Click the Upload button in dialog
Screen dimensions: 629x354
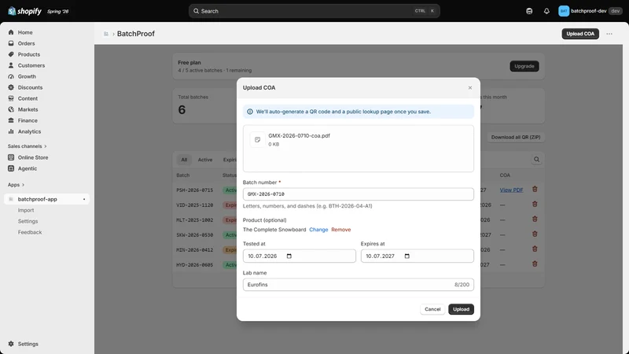tap(461, 309)
